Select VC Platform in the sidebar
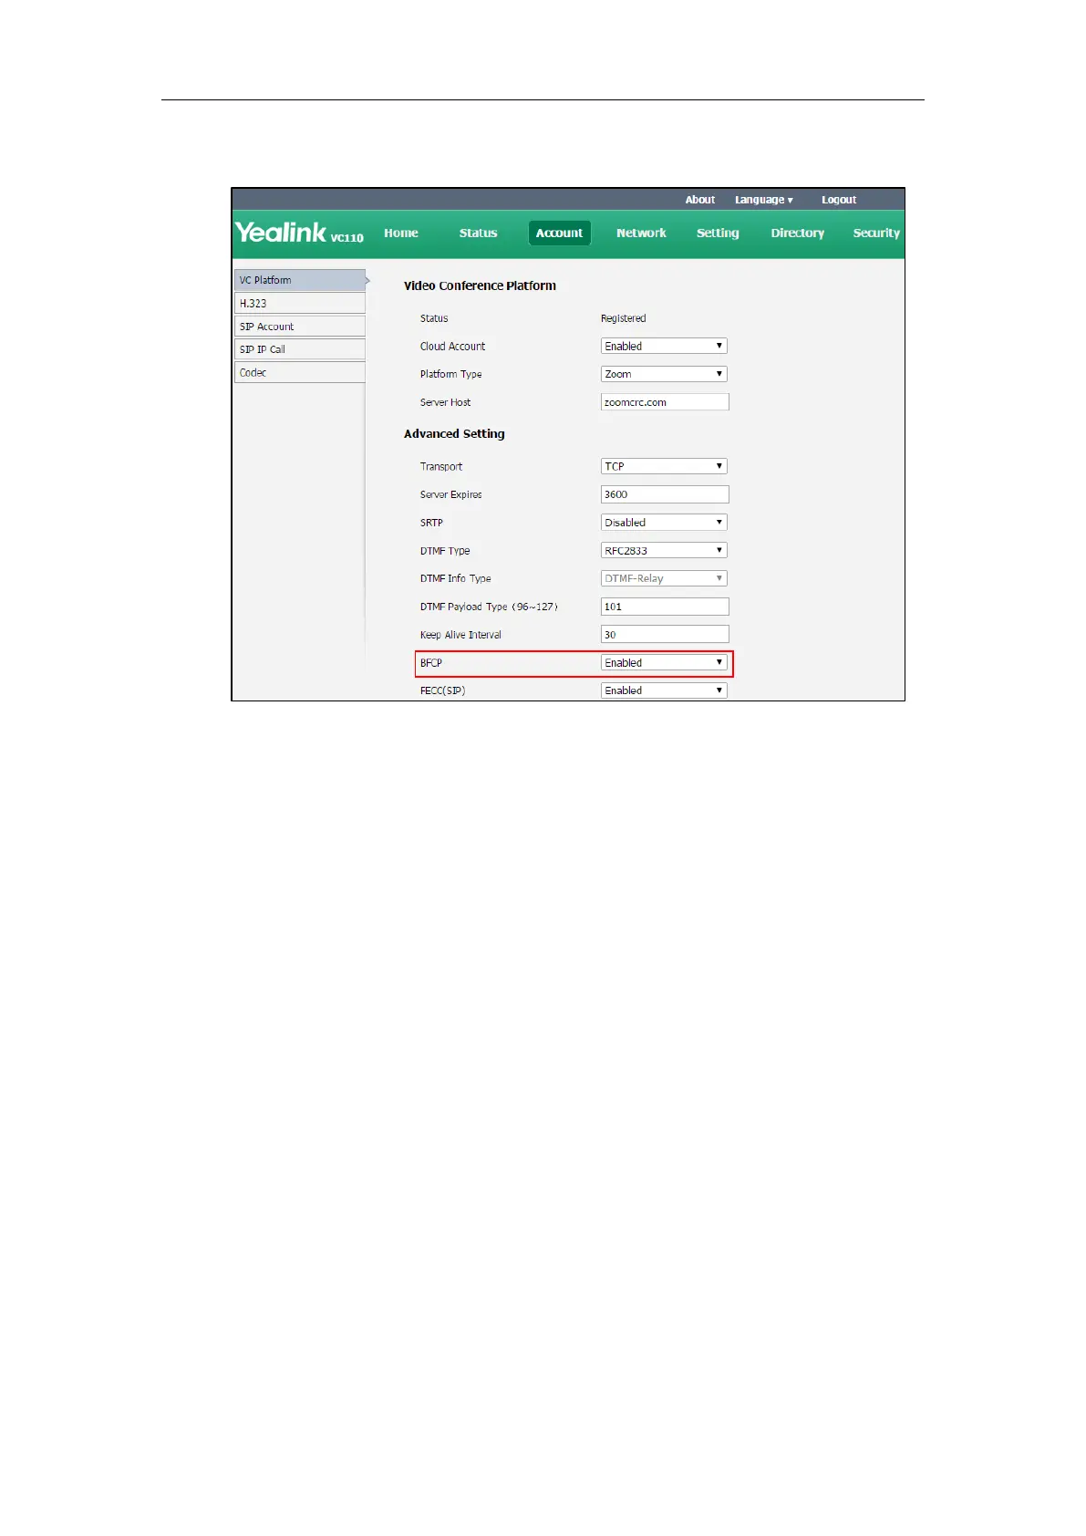Screen dimensions: 1086x1536 (300, 280)
